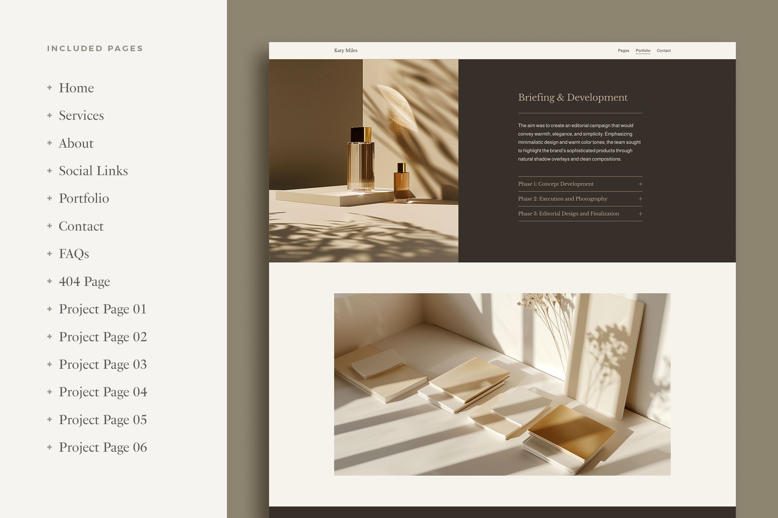Click plus icon beside Home
This screenshot has width=778, height=518.
point(50,87)
